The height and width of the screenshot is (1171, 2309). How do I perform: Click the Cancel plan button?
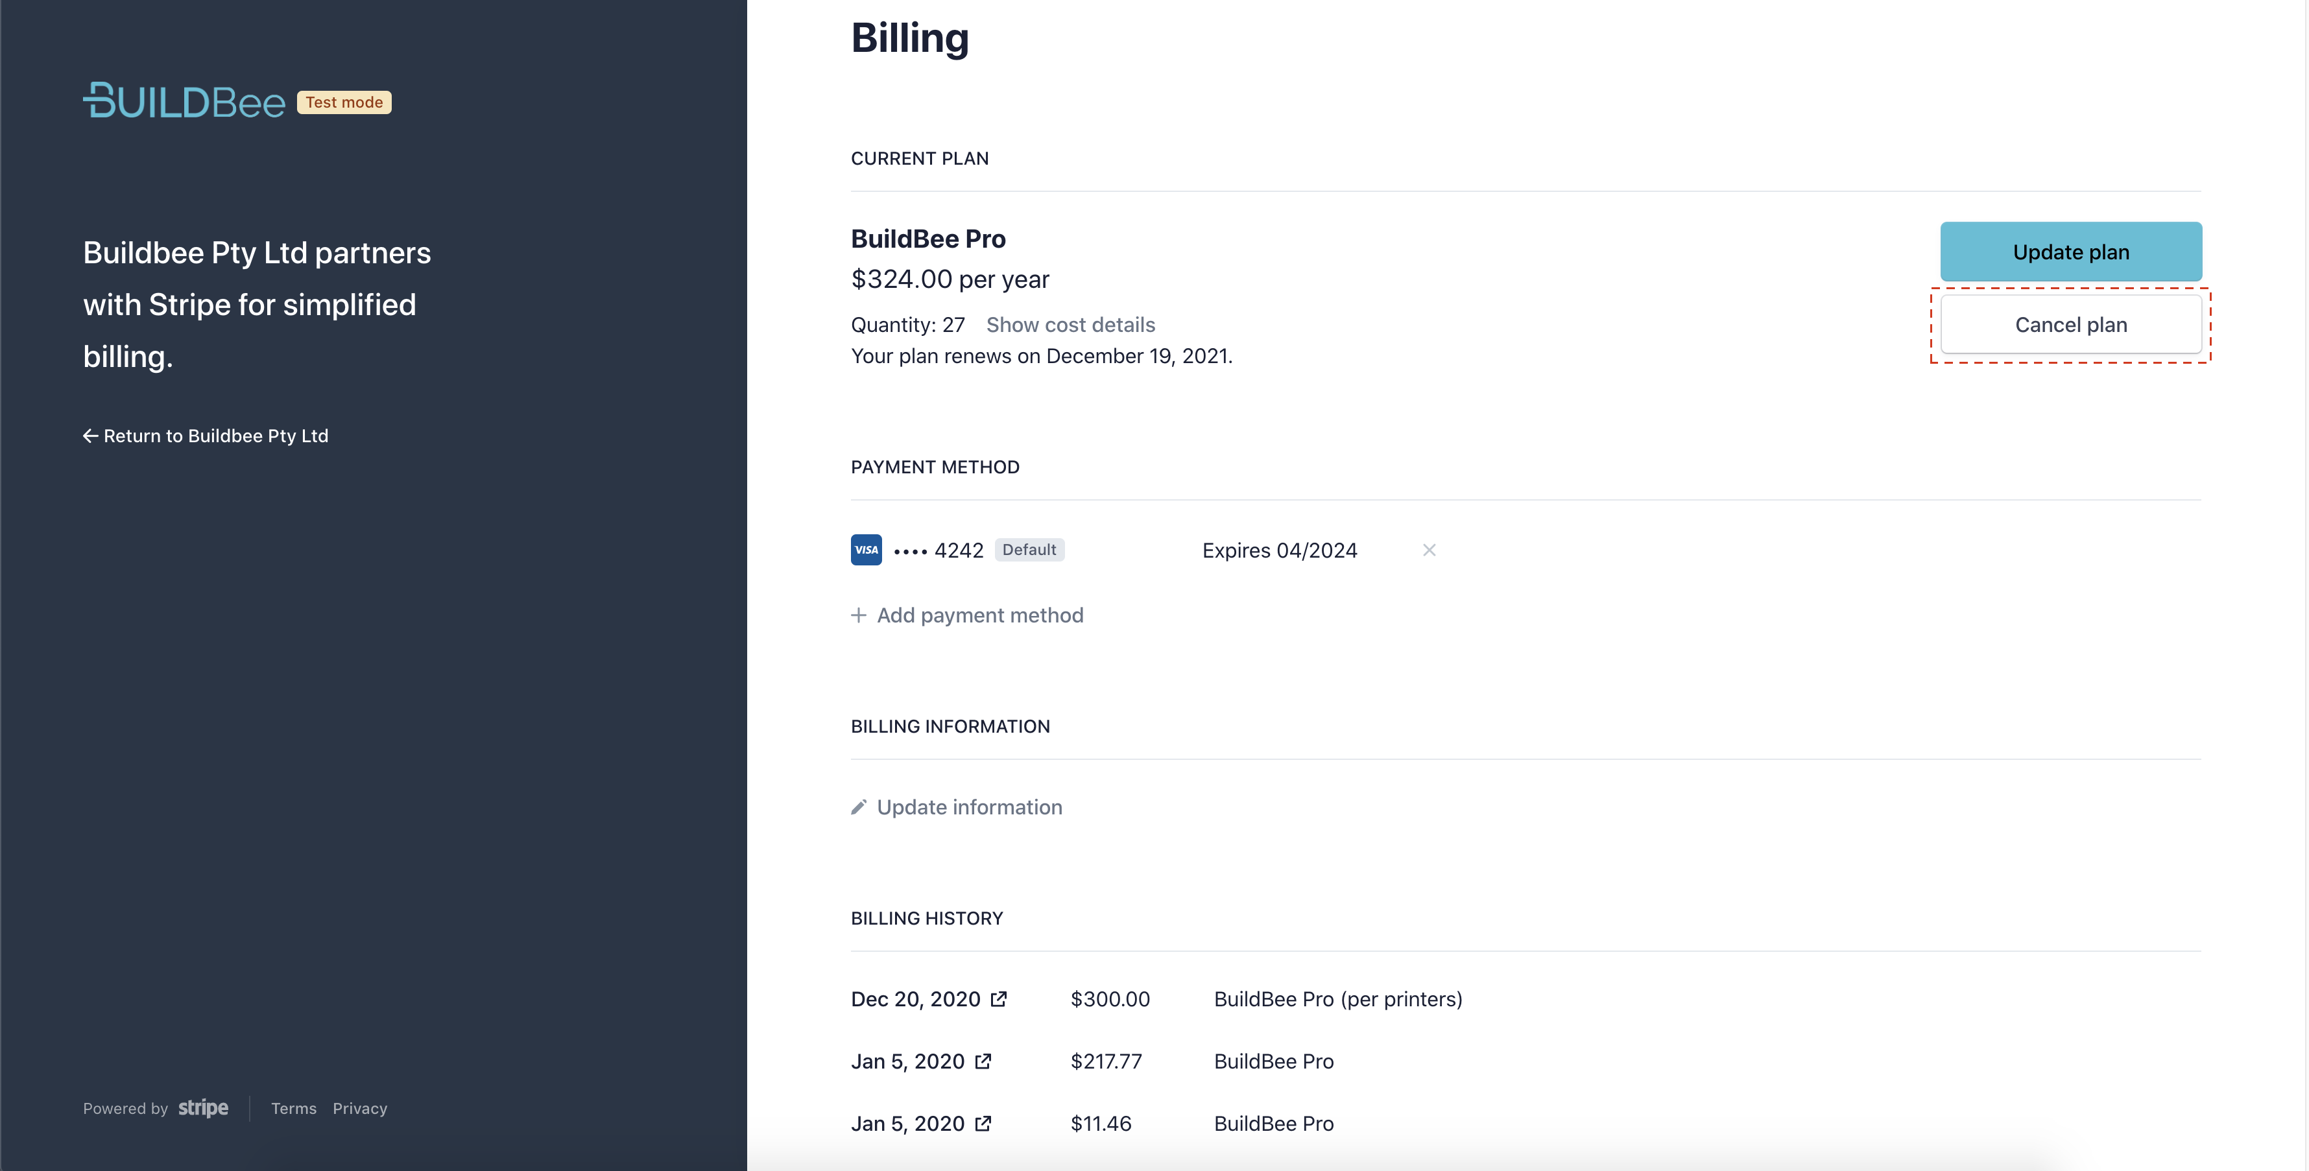point(2070,324)
